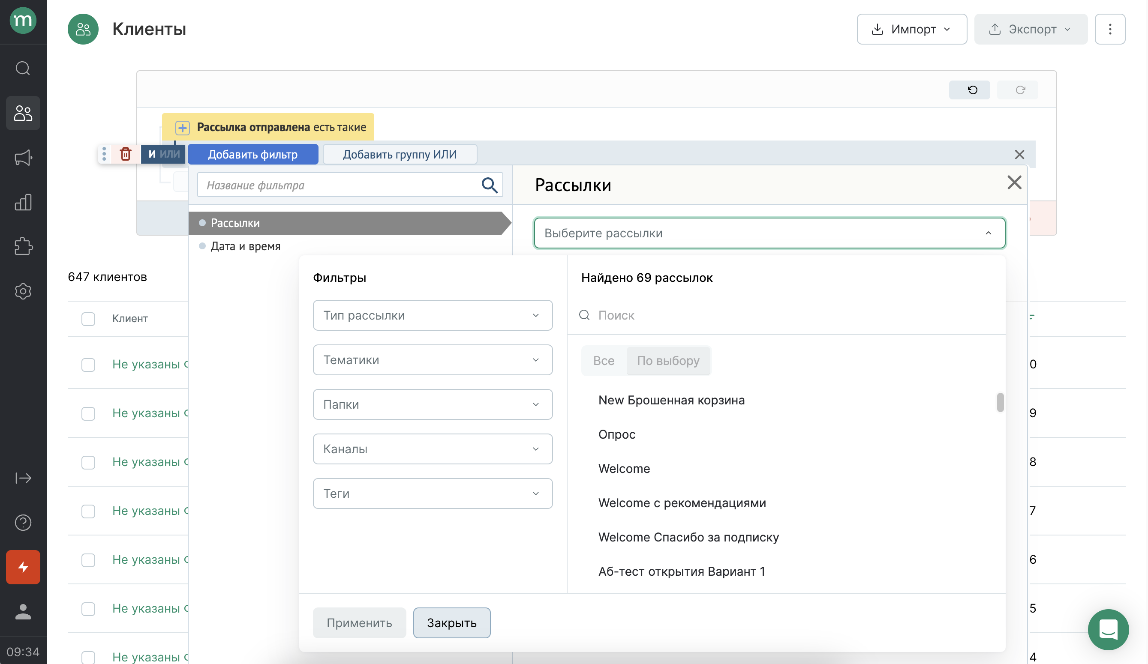This screenshot has width=1148, height=664.
Task: Tick the second client row checkbox
Action: tap(88, 413)
